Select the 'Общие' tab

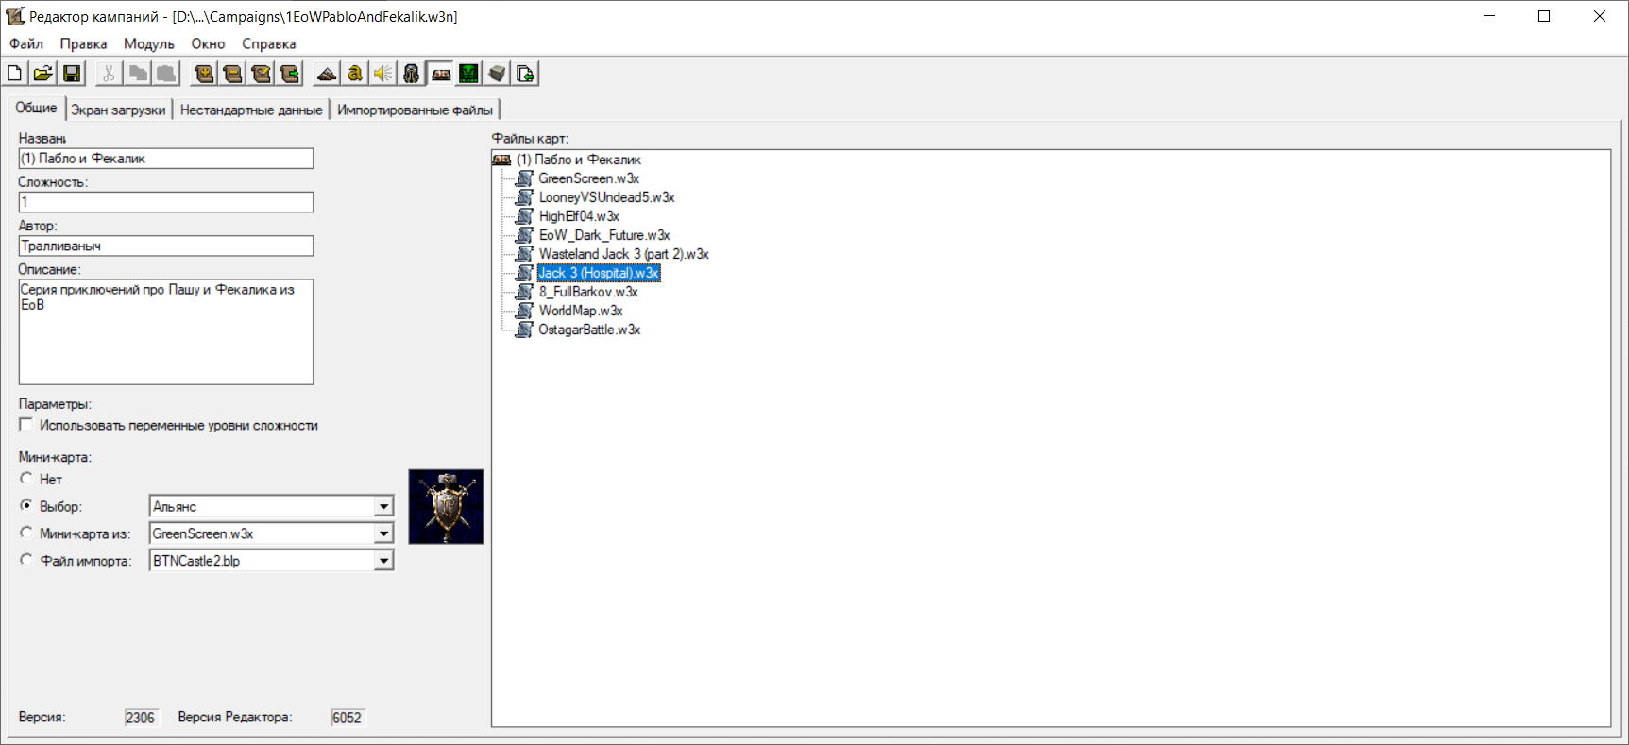[36, 108]
